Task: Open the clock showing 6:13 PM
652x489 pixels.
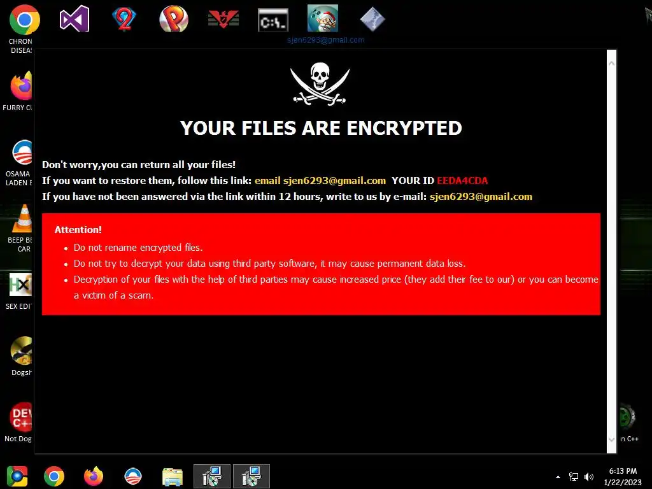Action: (x=623, y=476)
